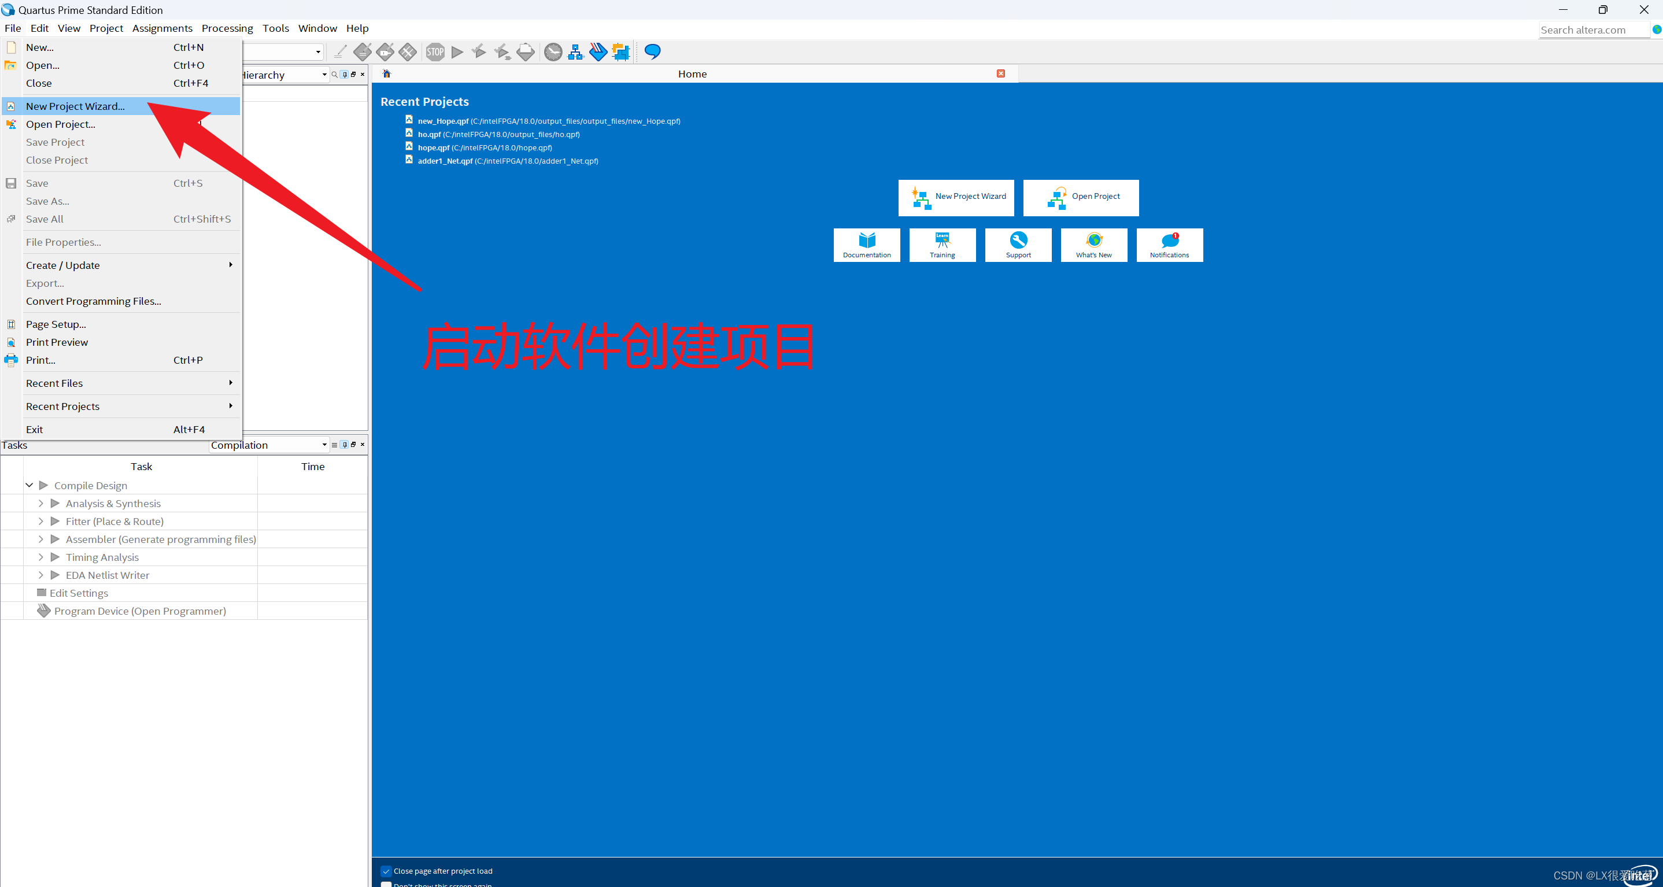
Task: Expand the Analysis & Synthesis task
Action: click(40, 503)
